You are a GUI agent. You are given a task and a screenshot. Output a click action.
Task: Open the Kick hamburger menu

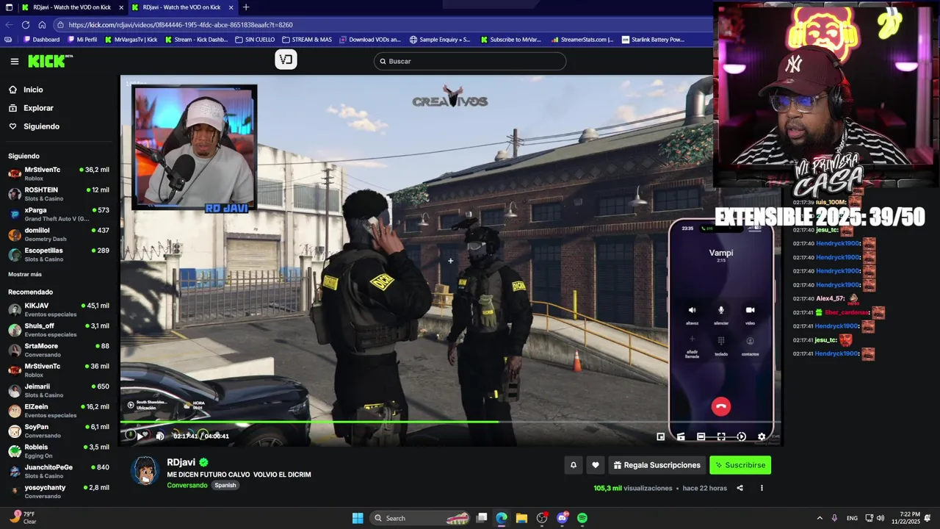click(14, 61)
